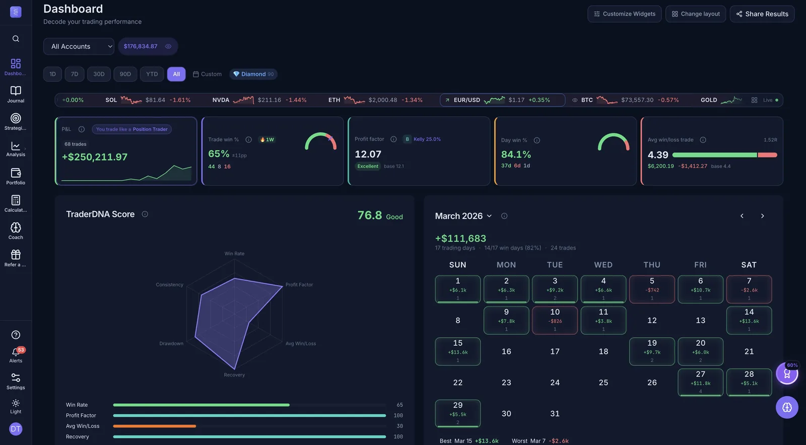Select the 7D time range
Viewport: 806px width, 445px height.
point(75,74)
